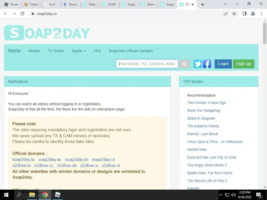View site lock information
The height and width of the screenshot is (200, 267).
pyautogui.click(x=33, y=14)
